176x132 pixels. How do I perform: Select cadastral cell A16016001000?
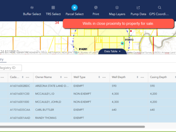click(x=19, y=102)
